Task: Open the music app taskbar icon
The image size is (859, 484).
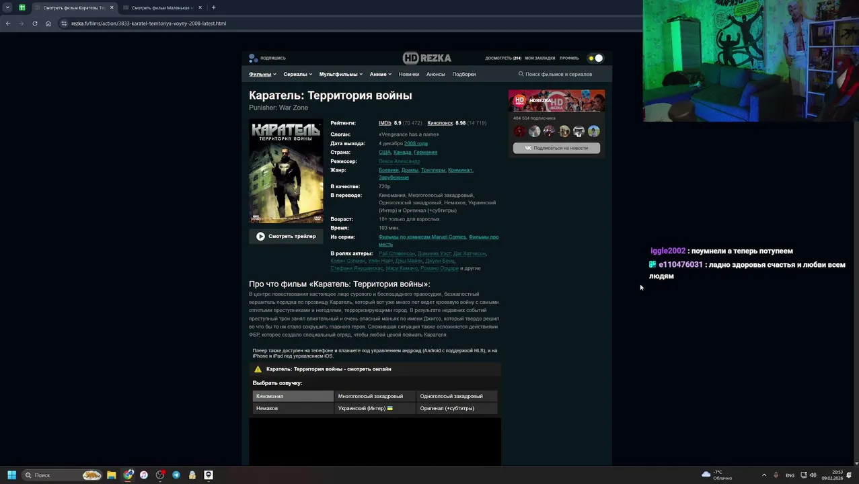Action: tap(144, 475)
